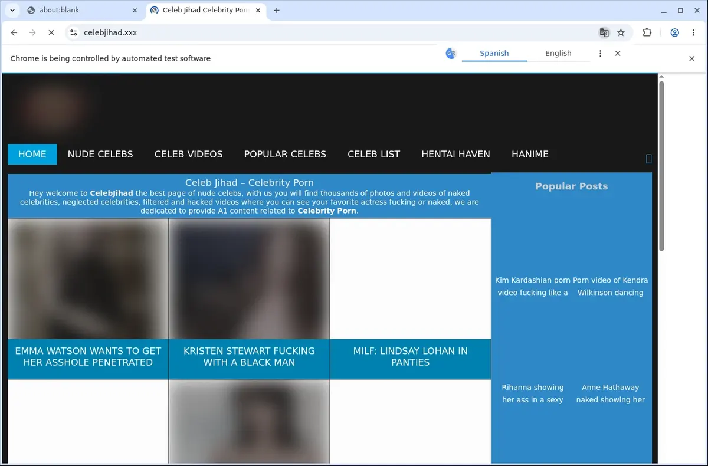
Task: Open the CELEB LIST menu item
Action: (x=374, y=154)
